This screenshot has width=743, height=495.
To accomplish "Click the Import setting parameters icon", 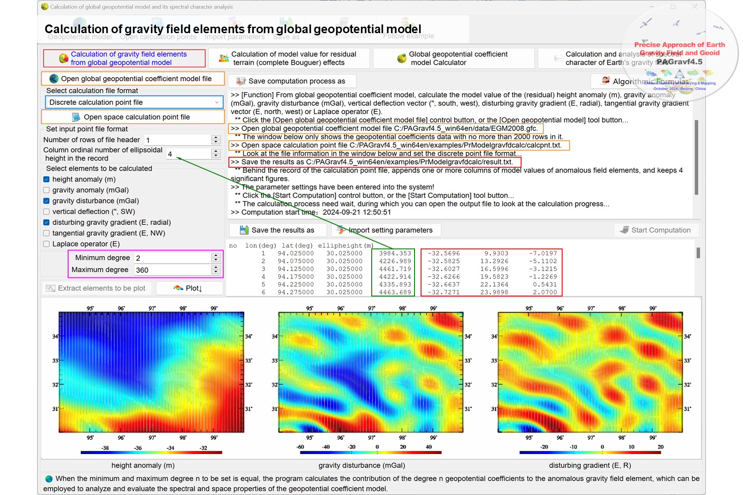I will (341, 230).
